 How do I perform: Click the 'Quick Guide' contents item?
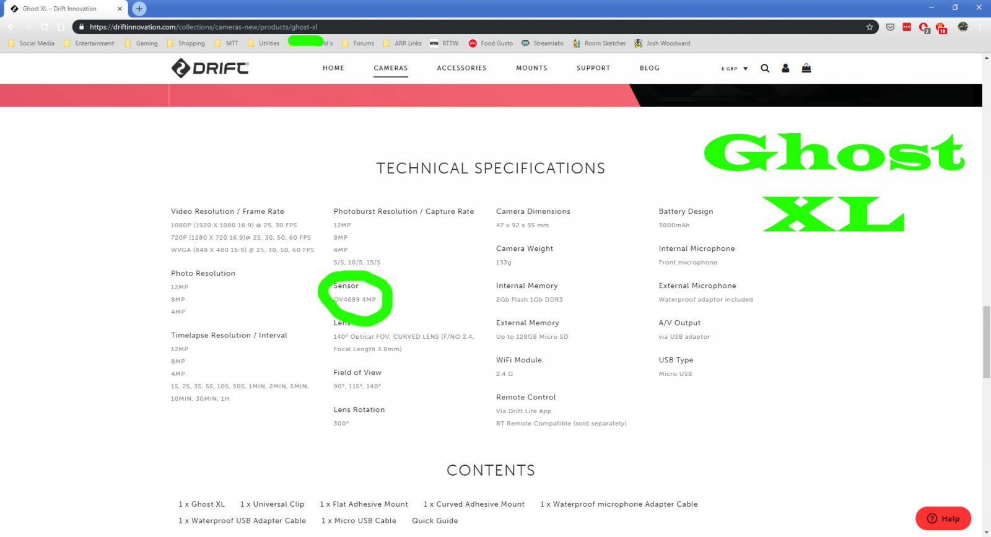(435, 521)
